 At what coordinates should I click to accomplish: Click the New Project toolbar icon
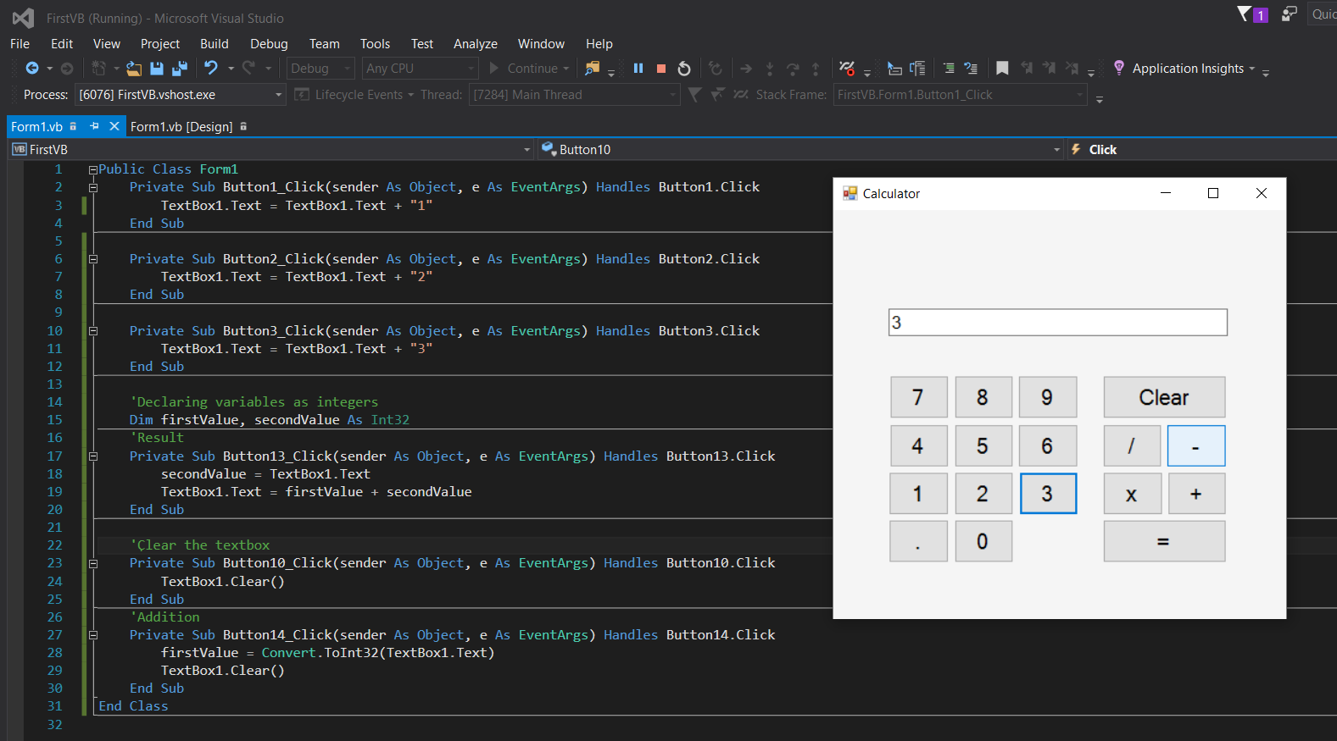pyautogui.click(x=99, y=69)
